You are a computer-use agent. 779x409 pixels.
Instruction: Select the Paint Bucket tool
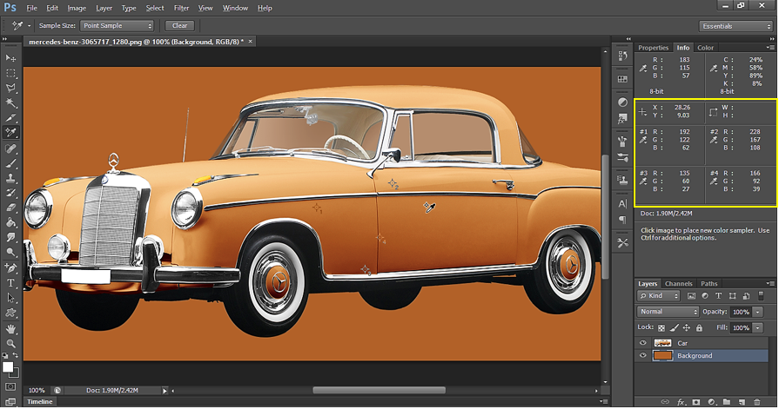[x=10, y=222]
